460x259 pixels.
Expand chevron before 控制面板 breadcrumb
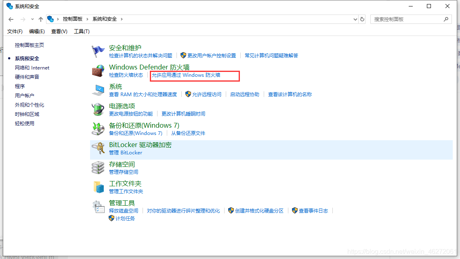58,19
